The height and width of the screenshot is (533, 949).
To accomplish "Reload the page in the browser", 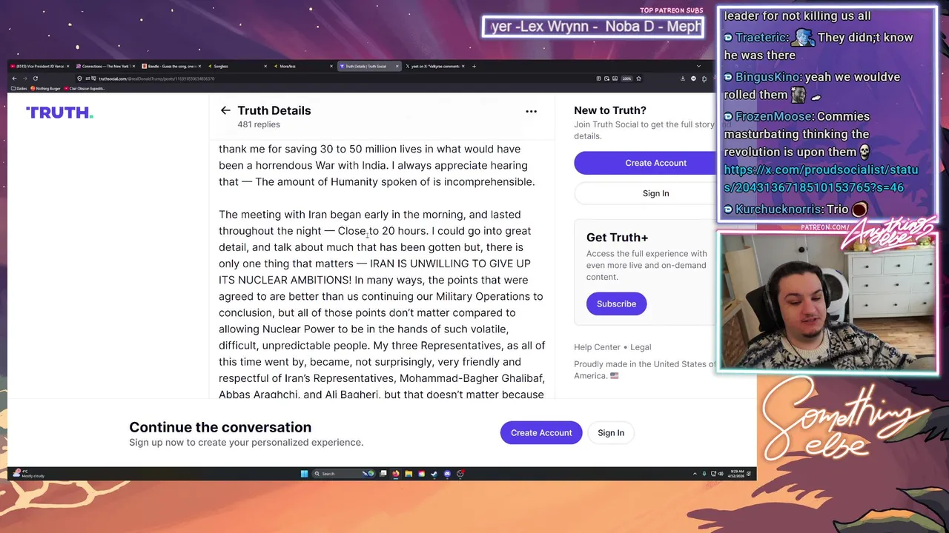I will pos(35,78).
